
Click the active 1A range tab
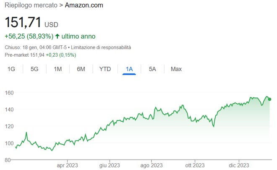coord(129,69)
